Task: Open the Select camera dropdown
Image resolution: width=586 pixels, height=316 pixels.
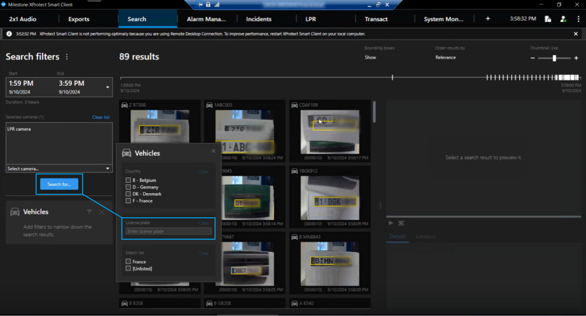Action: pos(59,169)
